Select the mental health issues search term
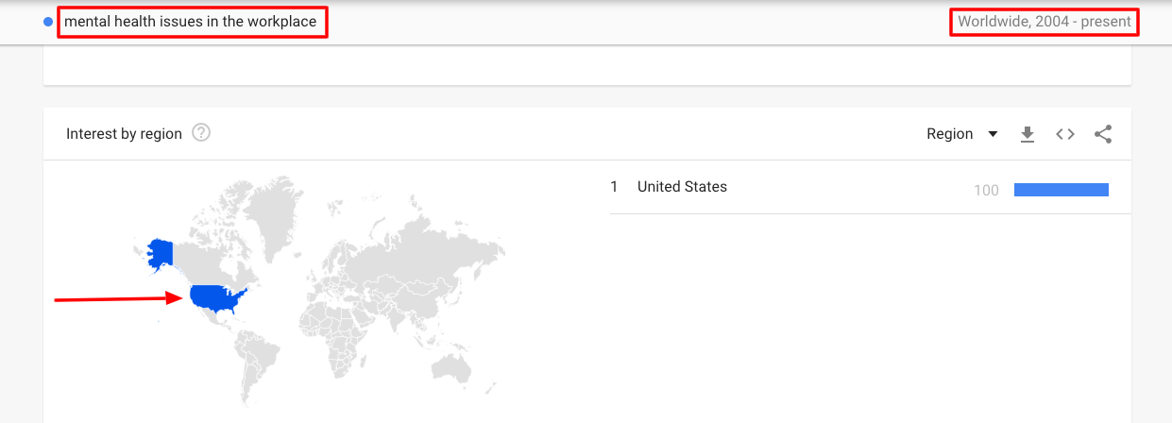 (192, 22)
